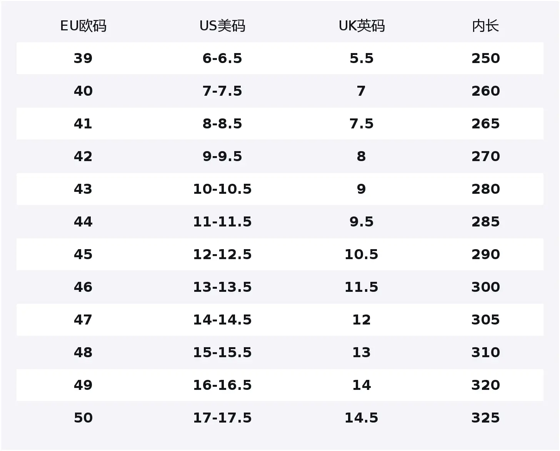
Task: Click inner length 265 cell
Action: [x=485, y=124]
